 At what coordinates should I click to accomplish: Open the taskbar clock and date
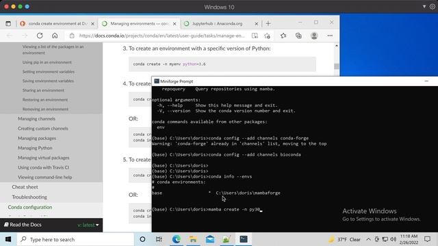point(409,239)
